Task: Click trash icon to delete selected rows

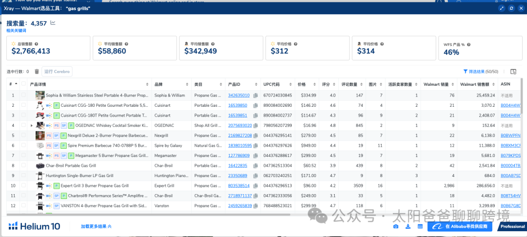Action: click(37, 72)
